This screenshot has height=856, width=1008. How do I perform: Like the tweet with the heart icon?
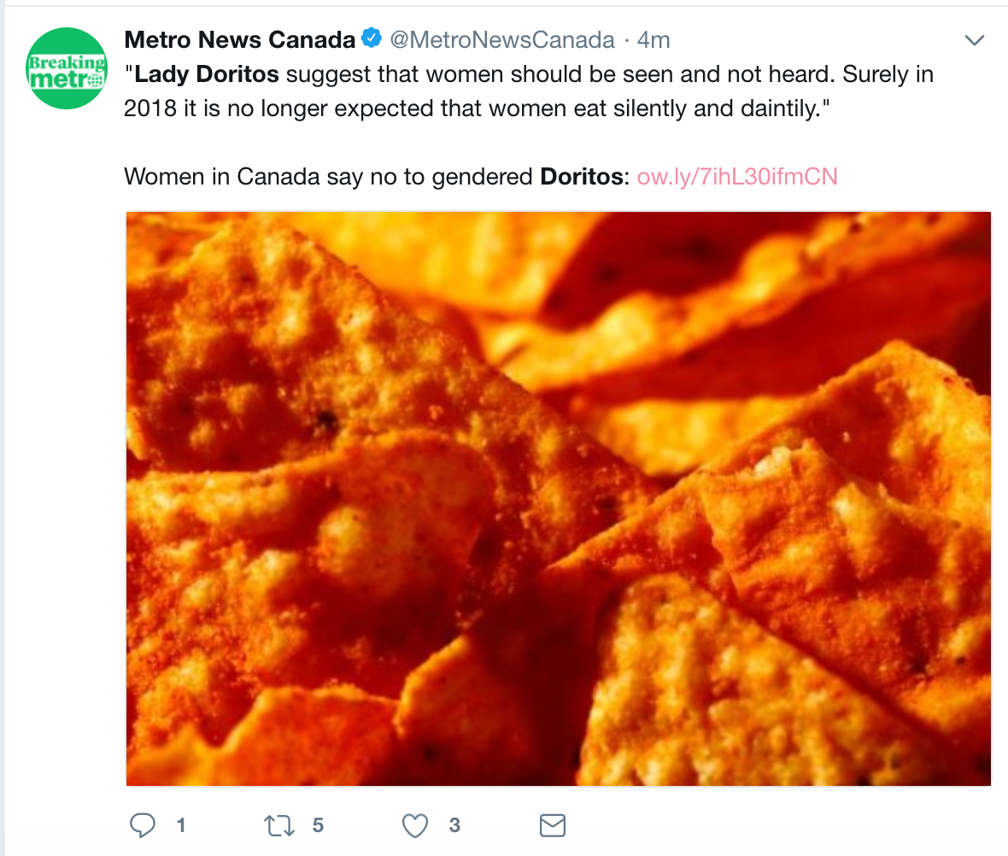tap(415, 825)
